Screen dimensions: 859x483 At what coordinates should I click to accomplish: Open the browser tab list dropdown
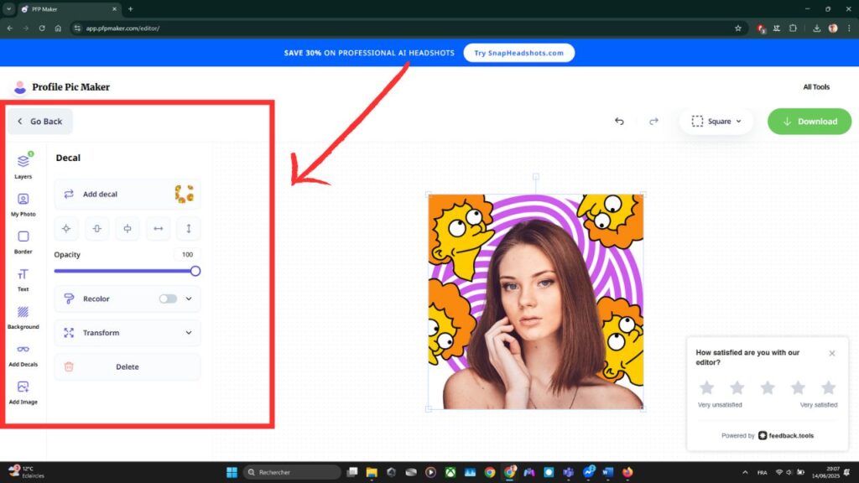[x=8, y=8]
